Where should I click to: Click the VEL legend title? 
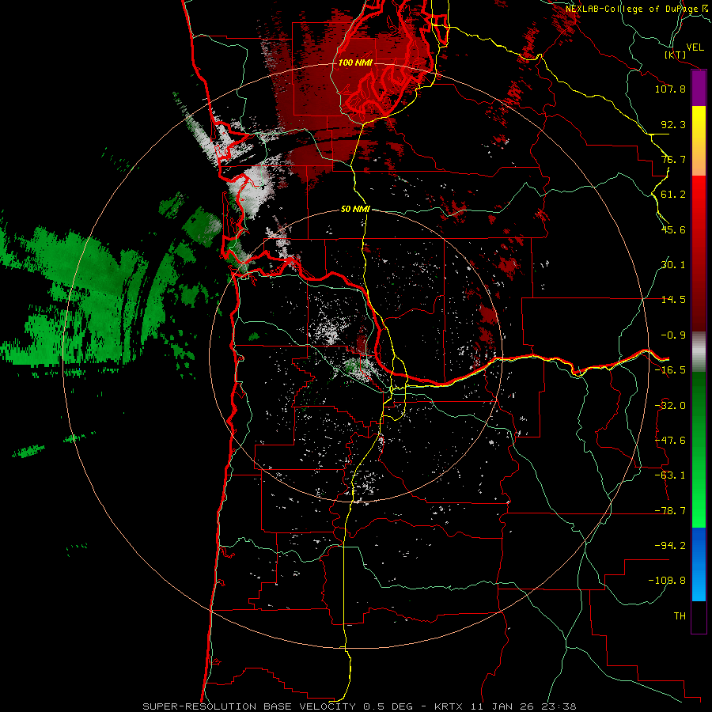click(695, 47)
